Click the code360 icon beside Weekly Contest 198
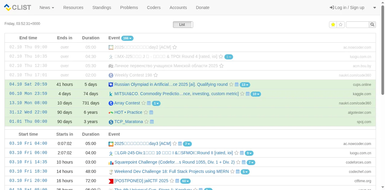Screen dimensions: 385x190 point(111,75)
